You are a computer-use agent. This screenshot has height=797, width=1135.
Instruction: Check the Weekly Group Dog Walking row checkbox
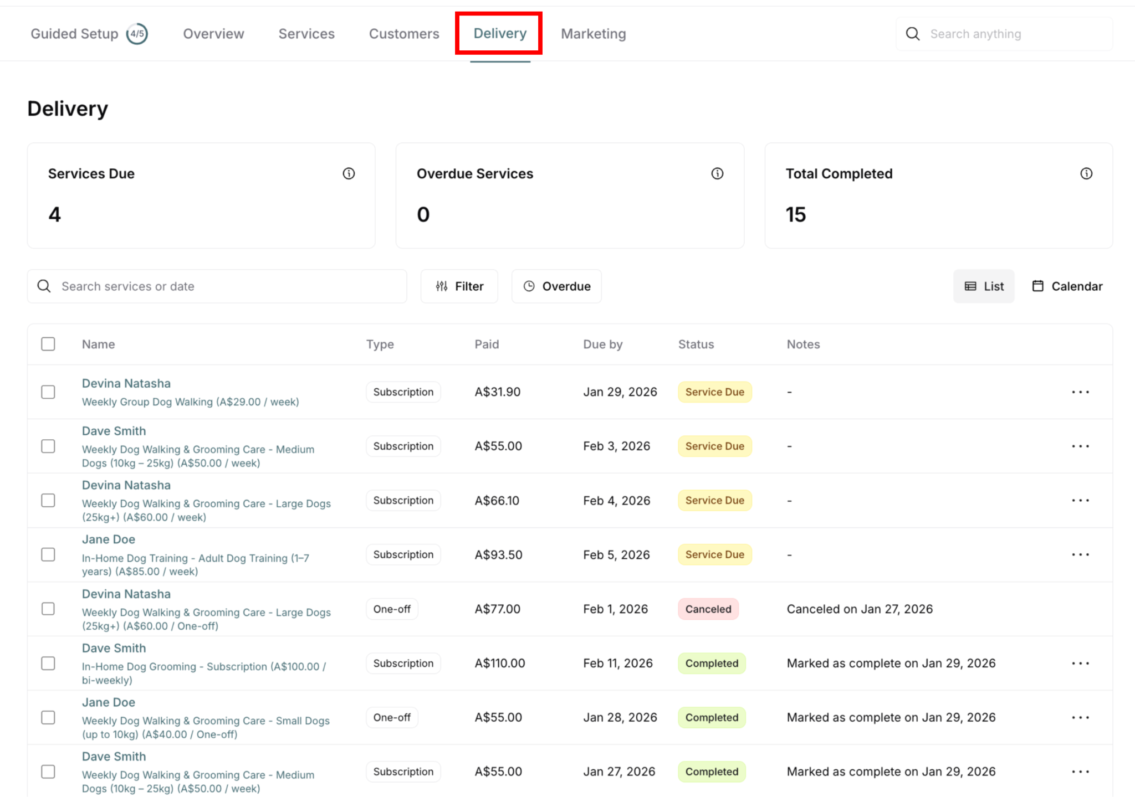48,392
